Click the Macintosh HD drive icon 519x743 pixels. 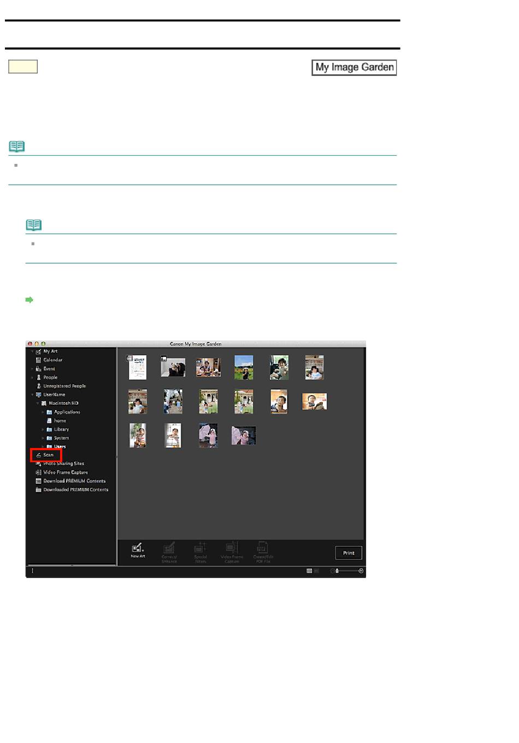[x=44, y=403]
